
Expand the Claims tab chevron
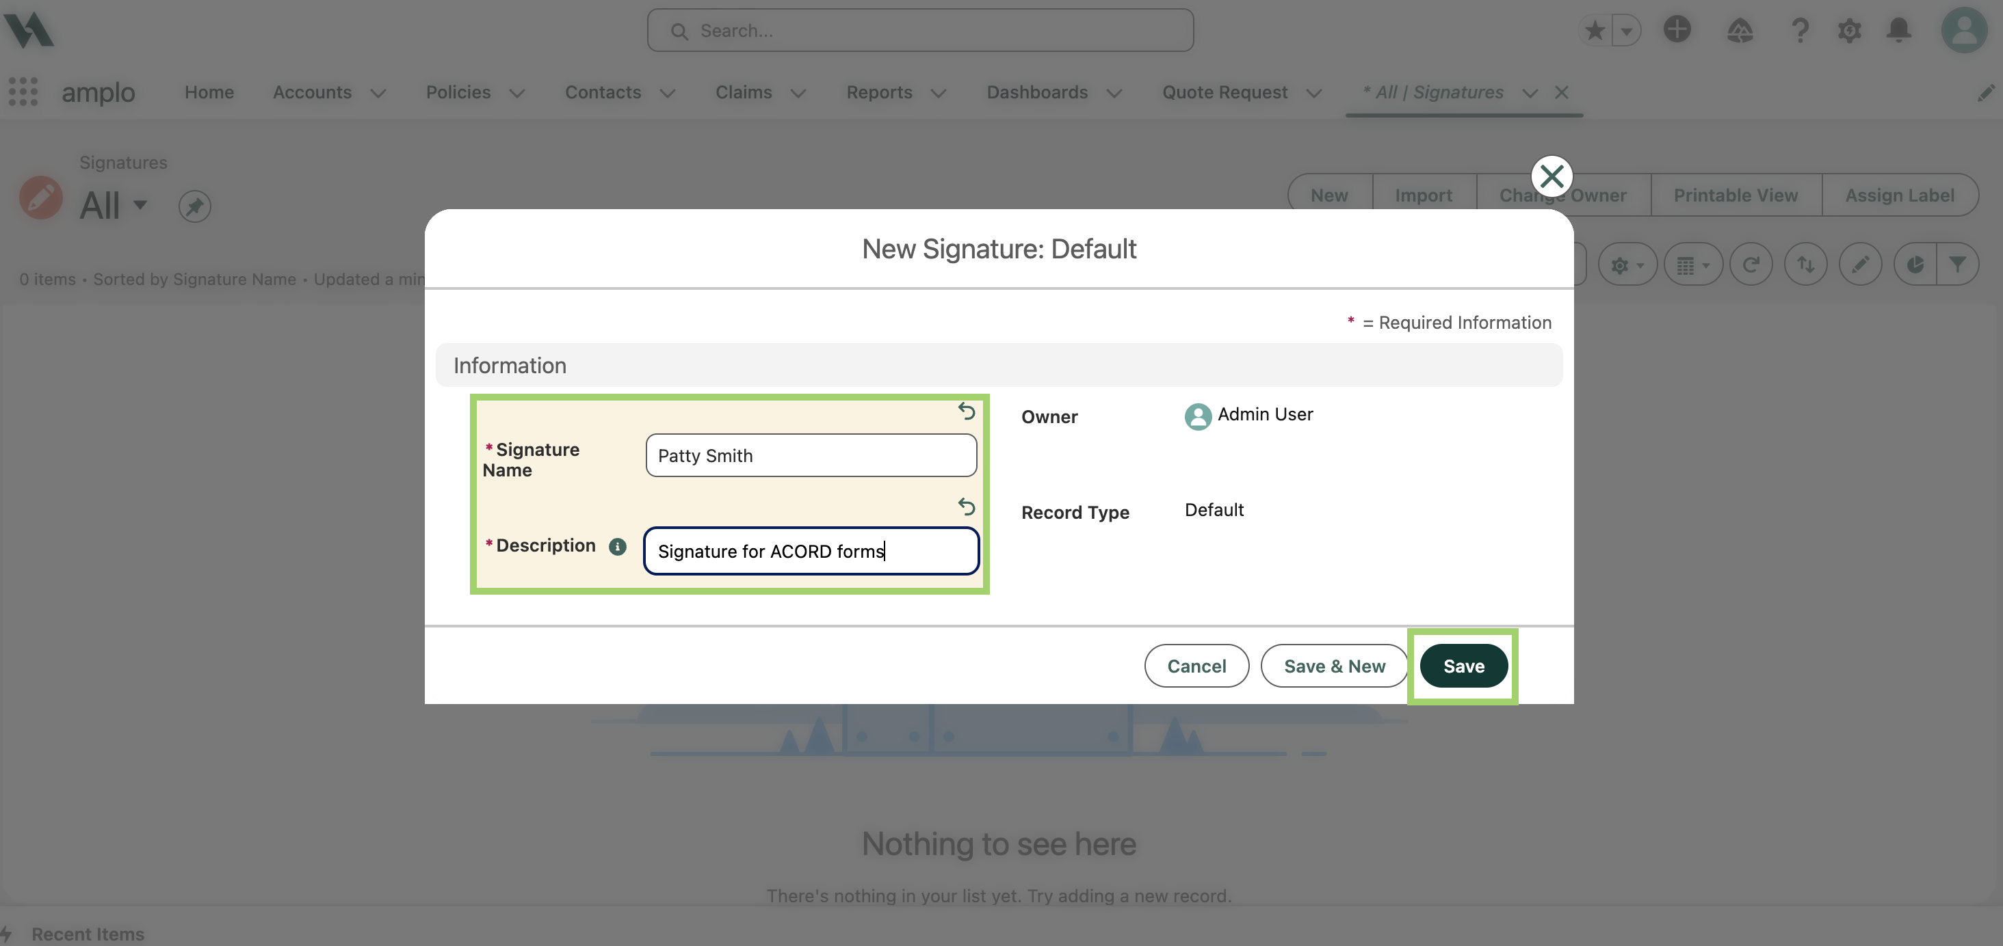(798, 93)
